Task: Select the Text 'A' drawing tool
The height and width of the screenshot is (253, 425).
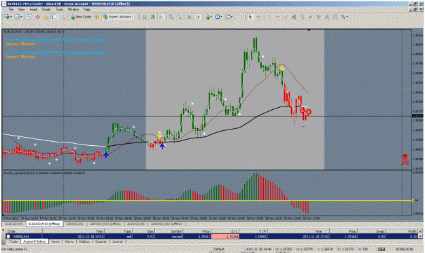Action: [x=310, y=17]
